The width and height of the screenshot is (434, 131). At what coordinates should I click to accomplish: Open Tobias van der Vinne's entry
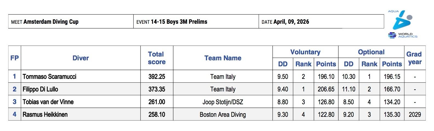(x=48, y=102)
